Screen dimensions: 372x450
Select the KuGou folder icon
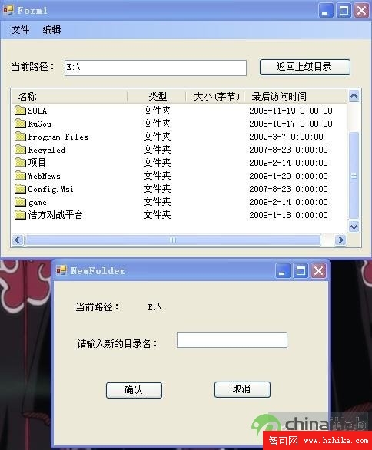point(20,124)
